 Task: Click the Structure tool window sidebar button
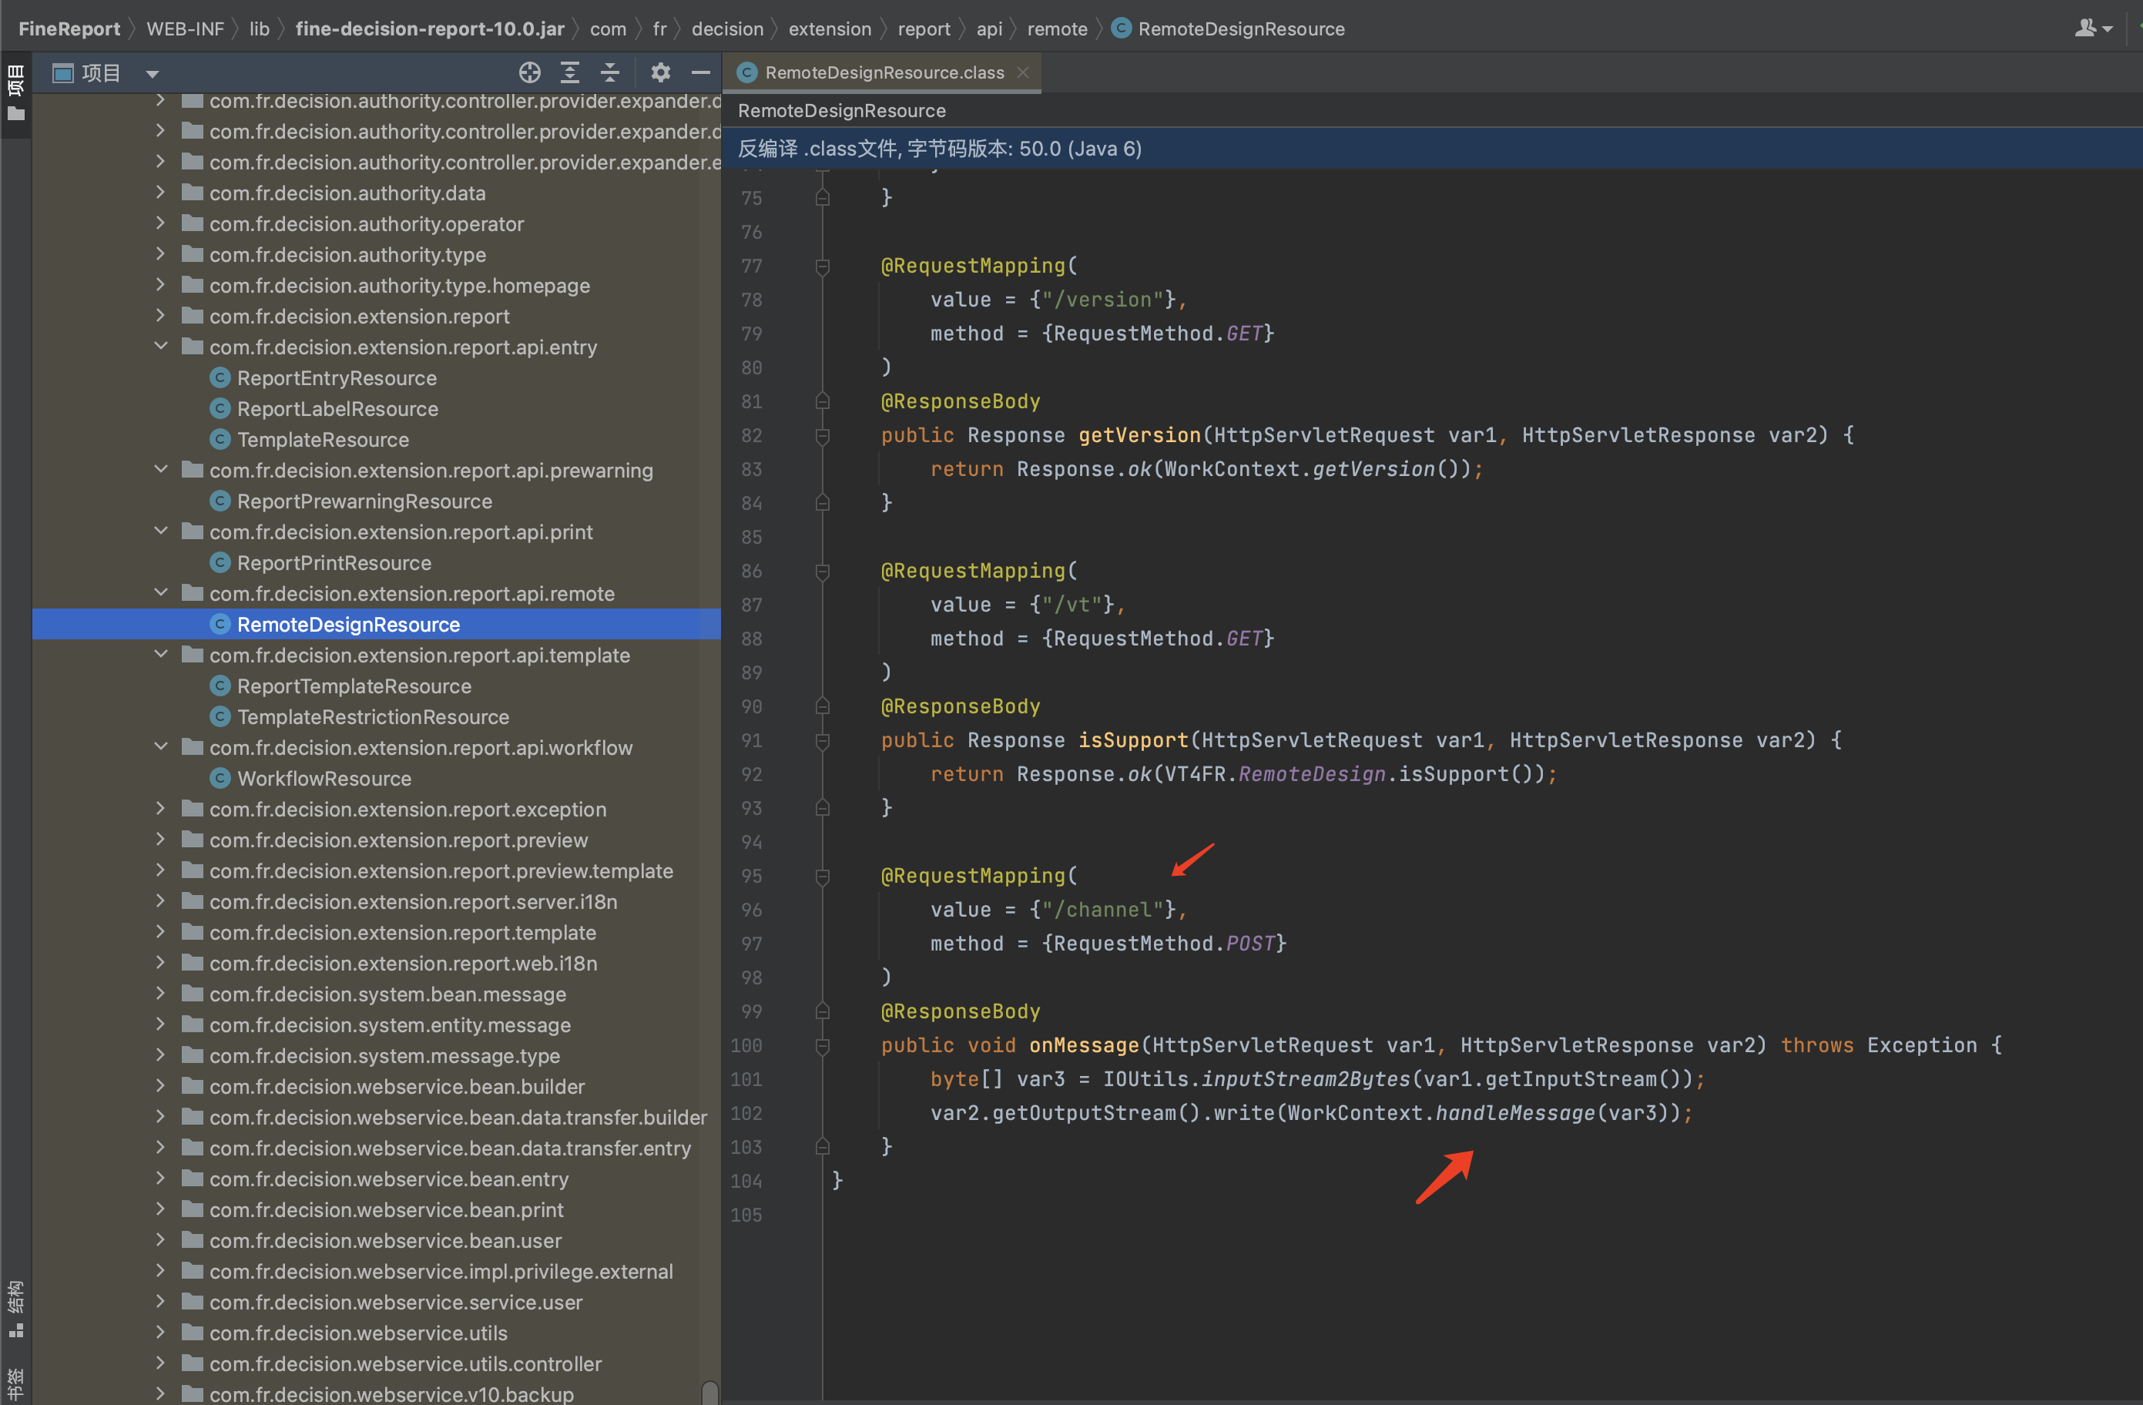tap(15, 1307)
